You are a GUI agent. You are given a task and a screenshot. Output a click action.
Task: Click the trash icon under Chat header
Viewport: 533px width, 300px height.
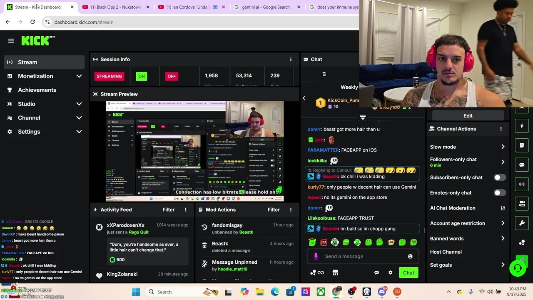click(x=324, y=74)
